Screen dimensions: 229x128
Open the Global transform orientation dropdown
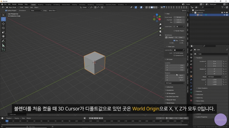(84, 7)
